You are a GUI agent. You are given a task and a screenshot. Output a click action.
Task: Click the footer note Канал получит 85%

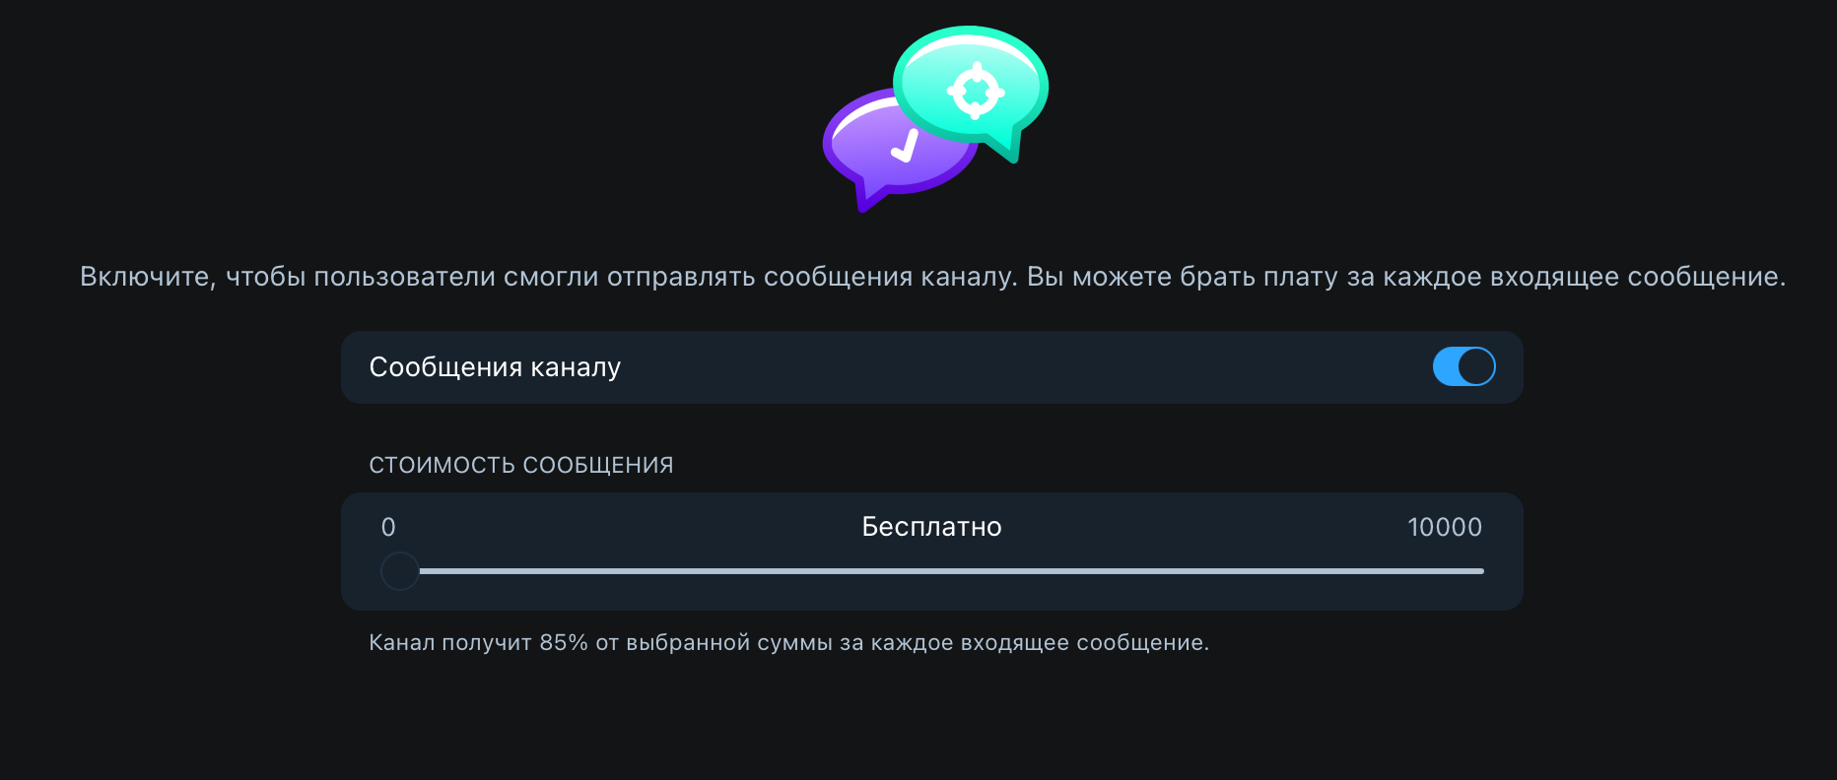pos(788,643)
